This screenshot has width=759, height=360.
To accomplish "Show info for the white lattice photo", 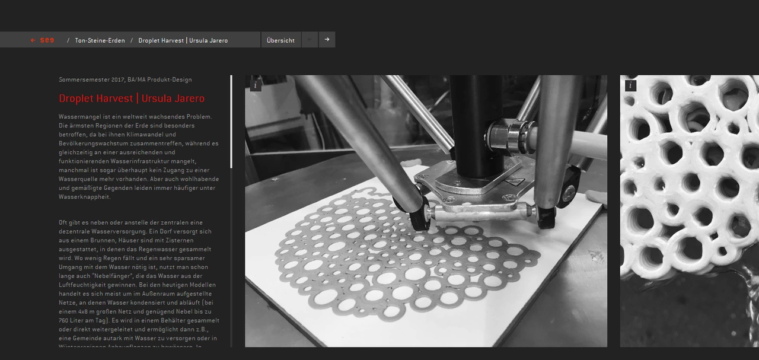I will [630, 85].
